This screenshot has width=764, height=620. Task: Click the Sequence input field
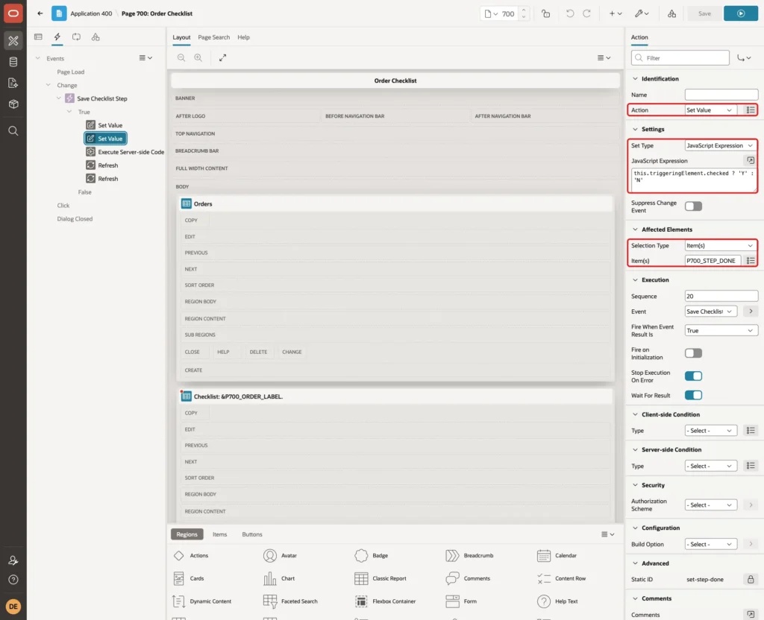pos(721,296)
